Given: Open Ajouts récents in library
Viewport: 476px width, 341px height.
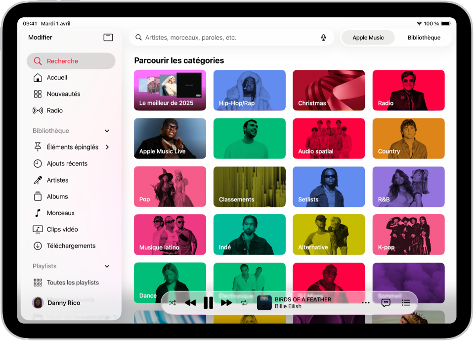Looking at the screenshot, I should point(71,163).
